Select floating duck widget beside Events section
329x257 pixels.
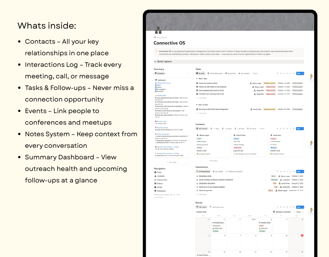tap(311, 211)
